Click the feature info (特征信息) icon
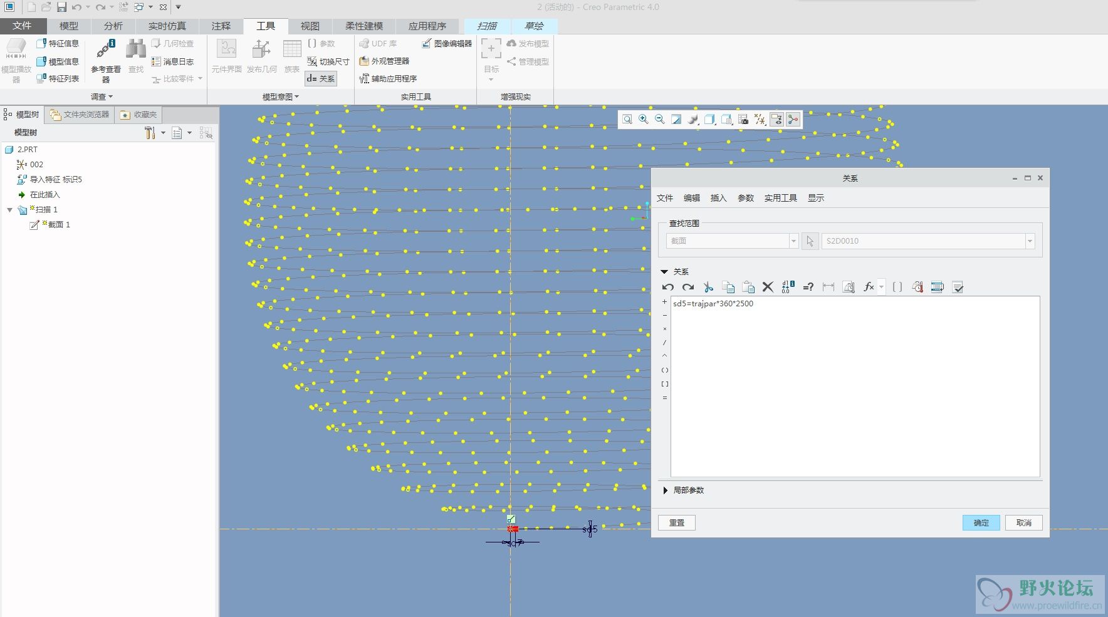This screenshot has height=617, width=1108. (x=58, y=43)
